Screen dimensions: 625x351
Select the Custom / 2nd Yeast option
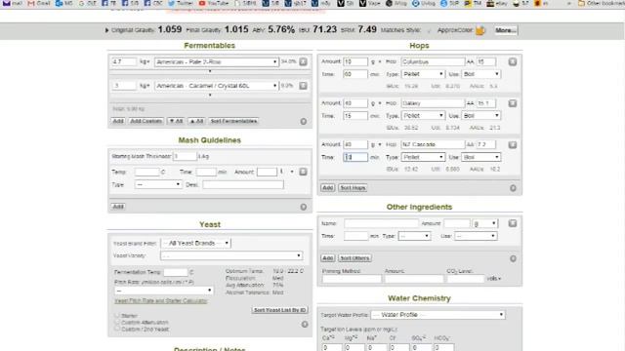(117, 330)
